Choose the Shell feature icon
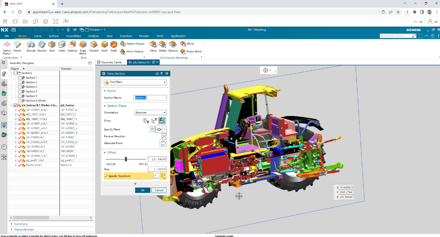The image size is (440, 237). (114, 45)
